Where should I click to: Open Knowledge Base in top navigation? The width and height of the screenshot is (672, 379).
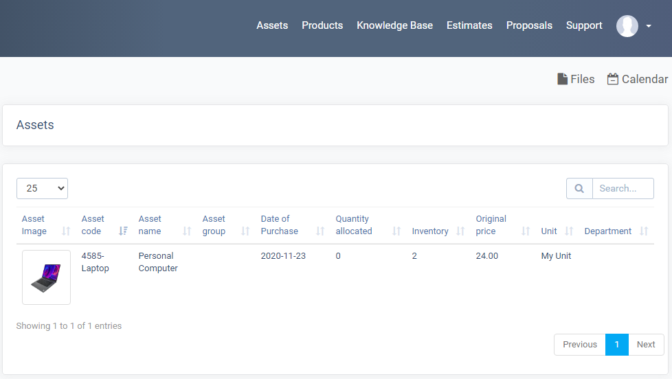(x=394, y=25)
